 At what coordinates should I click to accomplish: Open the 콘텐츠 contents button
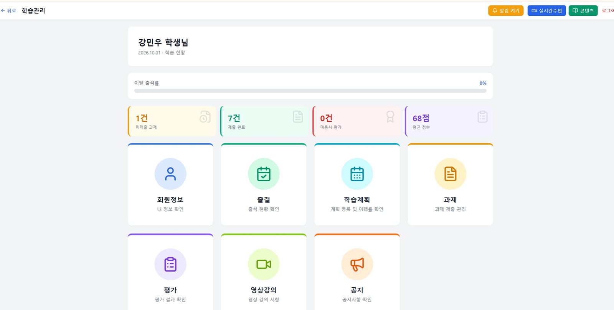[583, 11]
